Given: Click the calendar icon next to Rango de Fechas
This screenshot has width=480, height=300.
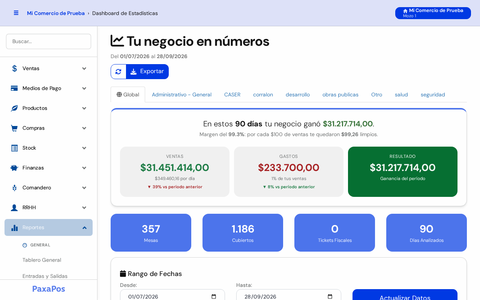Looking at the screenshot, I should [123, 274].
